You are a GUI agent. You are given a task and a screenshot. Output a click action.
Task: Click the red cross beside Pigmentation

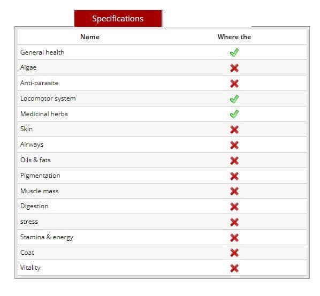click(x=234, y=176)
